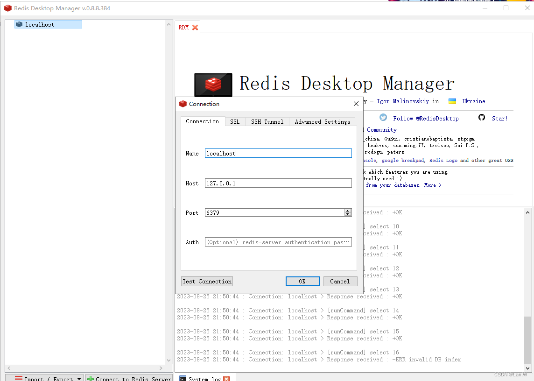This screenshot has width=534, height=381.
Task: Open the System log tab
Action: pyautogui.click(x=204, y=379)
